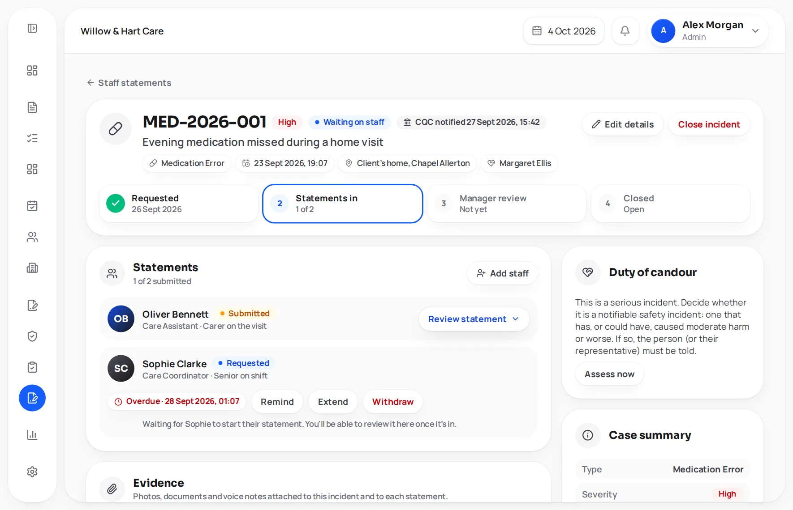Viewport: 793px width, 510px height.
Task: Open the calendar check icon in sidebar
Action: click(x=32, y=206)
